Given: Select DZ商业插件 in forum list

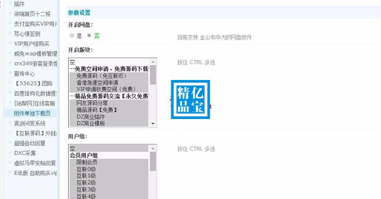Looking at the screenshot, I should coord(109,116).
